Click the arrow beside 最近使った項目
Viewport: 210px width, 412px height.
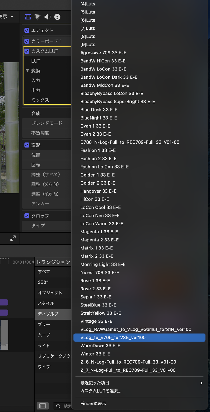tap(201, 383)
